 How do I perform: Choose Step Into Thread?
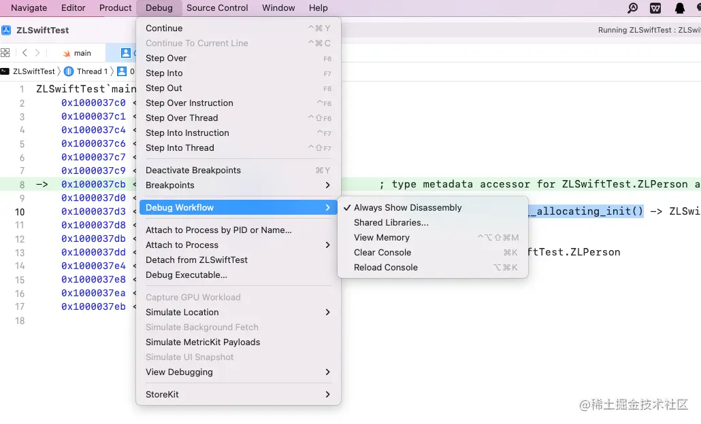[238, 147]
